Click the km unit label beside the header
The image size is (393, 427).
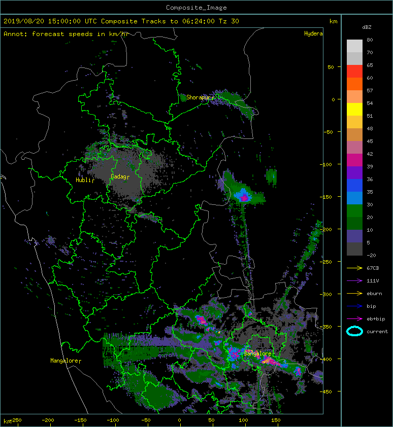point(334,21)
